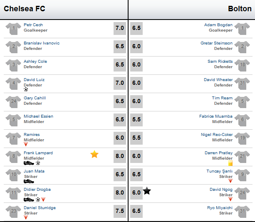Click the gold star beside Frank Lampard
255x222 pixels.
(x=94, y=154)
